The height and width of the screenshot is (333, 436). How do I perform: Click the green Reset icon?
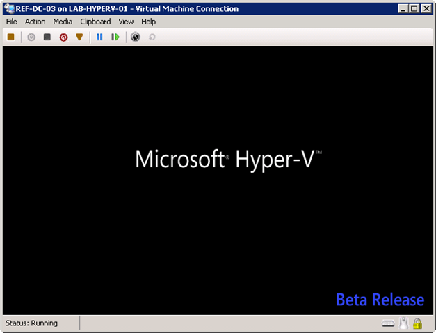(x=115, y=37)
